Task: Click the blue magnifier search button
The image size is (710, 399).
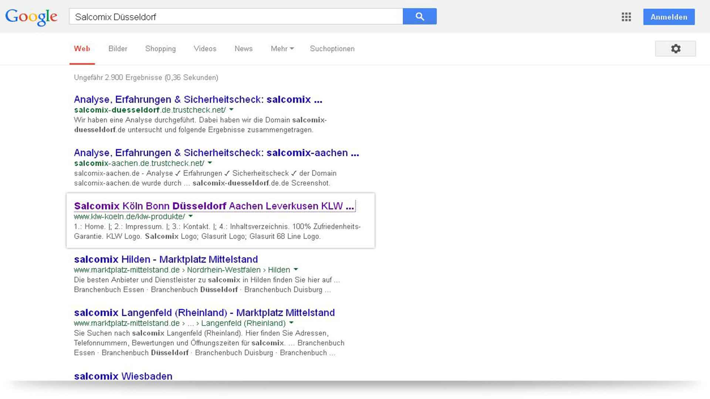Action: [420, 17]
